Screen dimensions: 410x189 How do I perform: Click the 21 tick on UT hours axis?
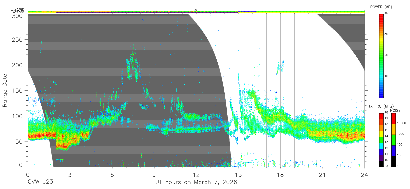tap(322, 175)
